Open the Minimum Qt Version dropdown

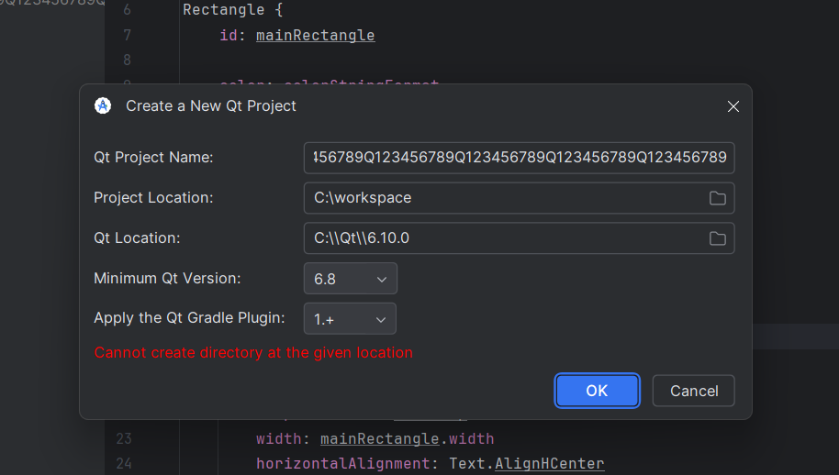(x=351, y=279)
